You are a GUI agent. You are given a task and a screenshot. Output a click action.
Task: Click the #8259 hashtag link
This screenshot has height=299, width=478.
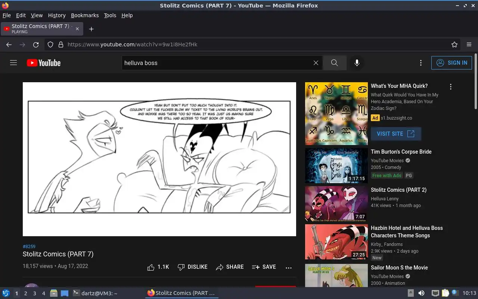(x=29, y=247)
